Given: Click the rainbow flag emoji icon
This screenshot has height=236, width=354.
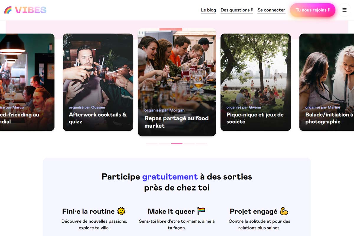Looking at the screenshot, I should coord(201,211).
